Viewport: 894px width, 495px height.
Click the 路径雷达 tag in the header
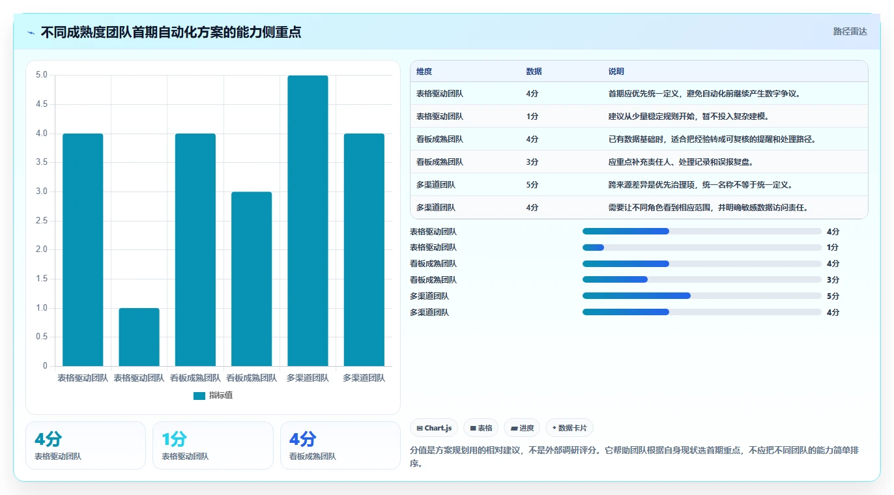[x=850, y=31]
